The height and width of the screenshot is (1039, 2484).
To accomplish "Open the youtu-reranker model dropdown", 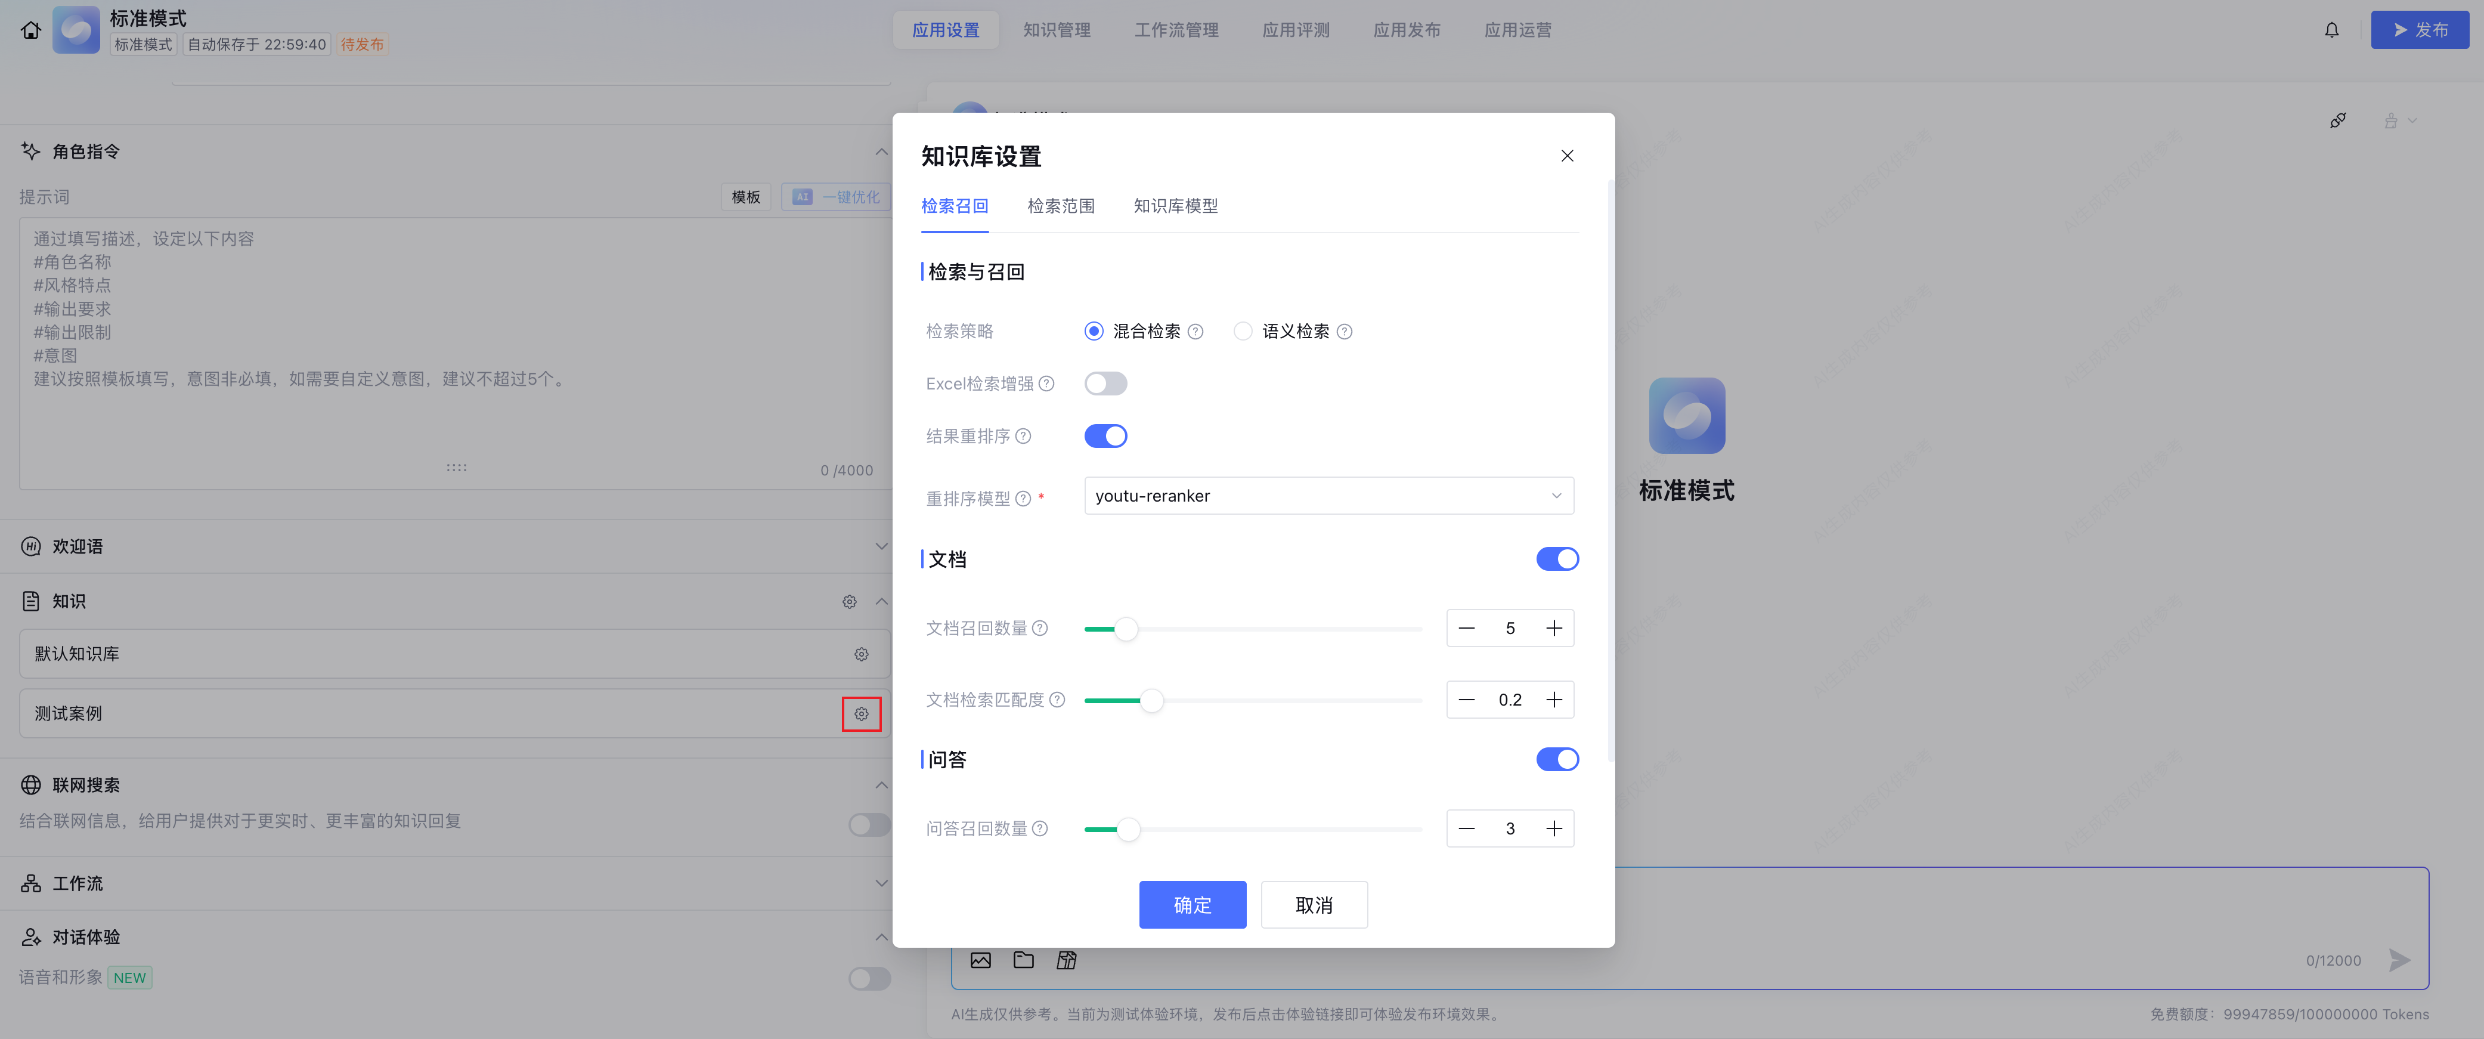I will point(1328,496).
